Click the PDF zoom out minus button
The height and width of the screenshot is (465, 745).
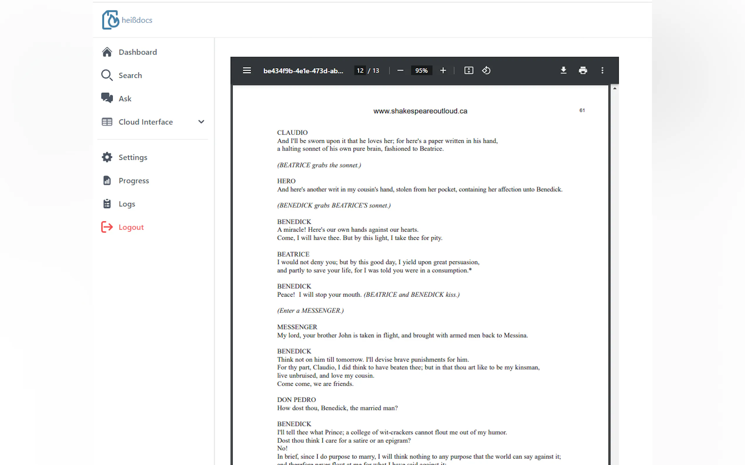[x=400, y=71]
